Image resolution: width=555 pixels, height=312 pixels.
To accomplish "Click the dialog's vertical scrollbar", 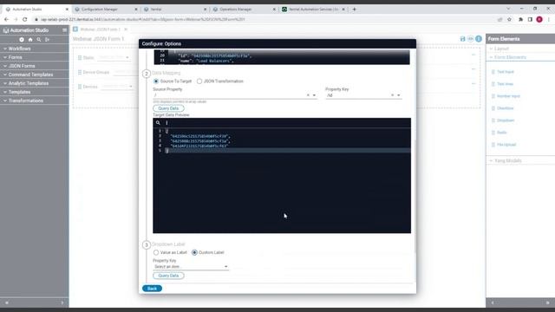I will (415, 197).
